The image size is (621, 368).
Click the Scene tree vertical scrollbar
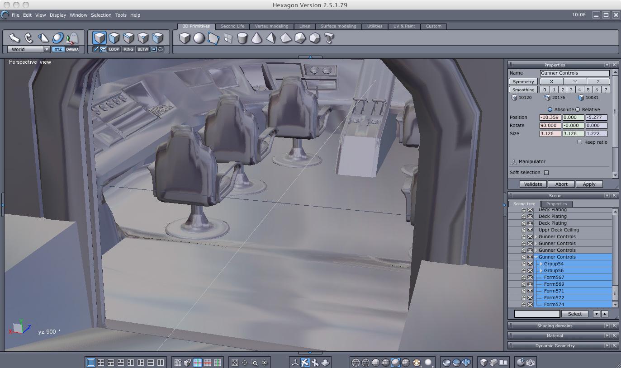click(x=615, y=258)
